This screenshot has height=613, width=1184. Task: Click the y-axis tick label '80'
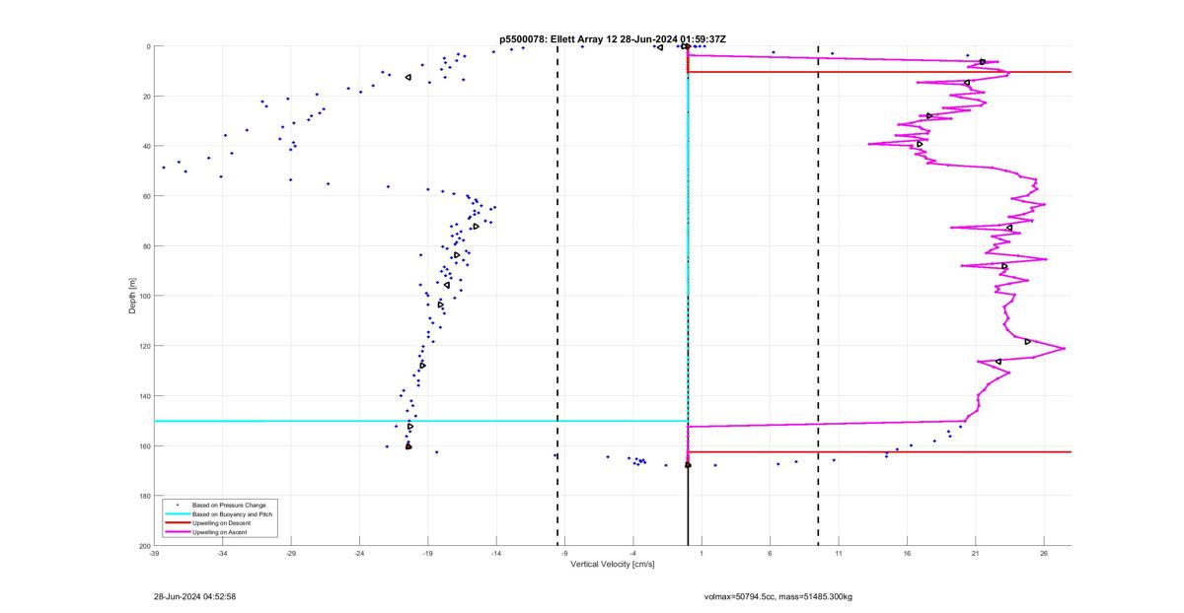(145, 246)
